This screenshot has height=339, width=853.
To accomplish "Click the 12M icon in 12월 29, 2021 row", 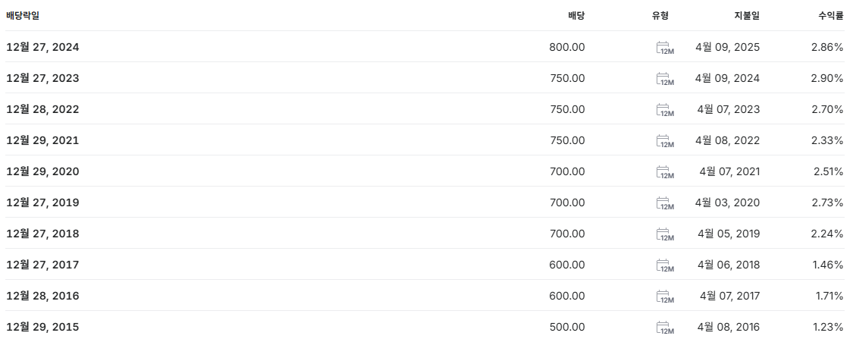I will coord(665,141).
